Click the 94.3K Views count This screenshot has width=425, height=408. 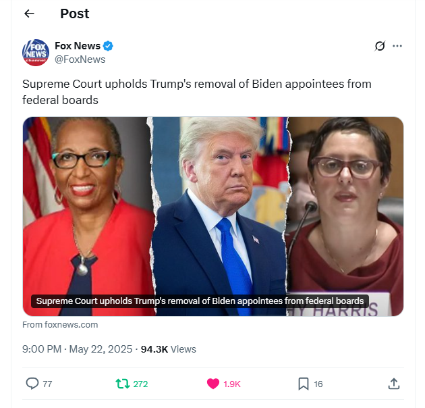tap(169, 349)
